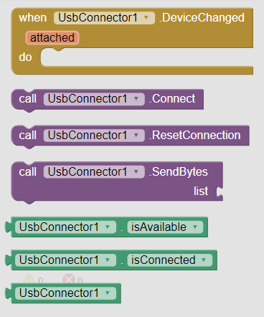Click the faded warning triangle icon
The image size is (264, 317).
[x=29, y=279]
